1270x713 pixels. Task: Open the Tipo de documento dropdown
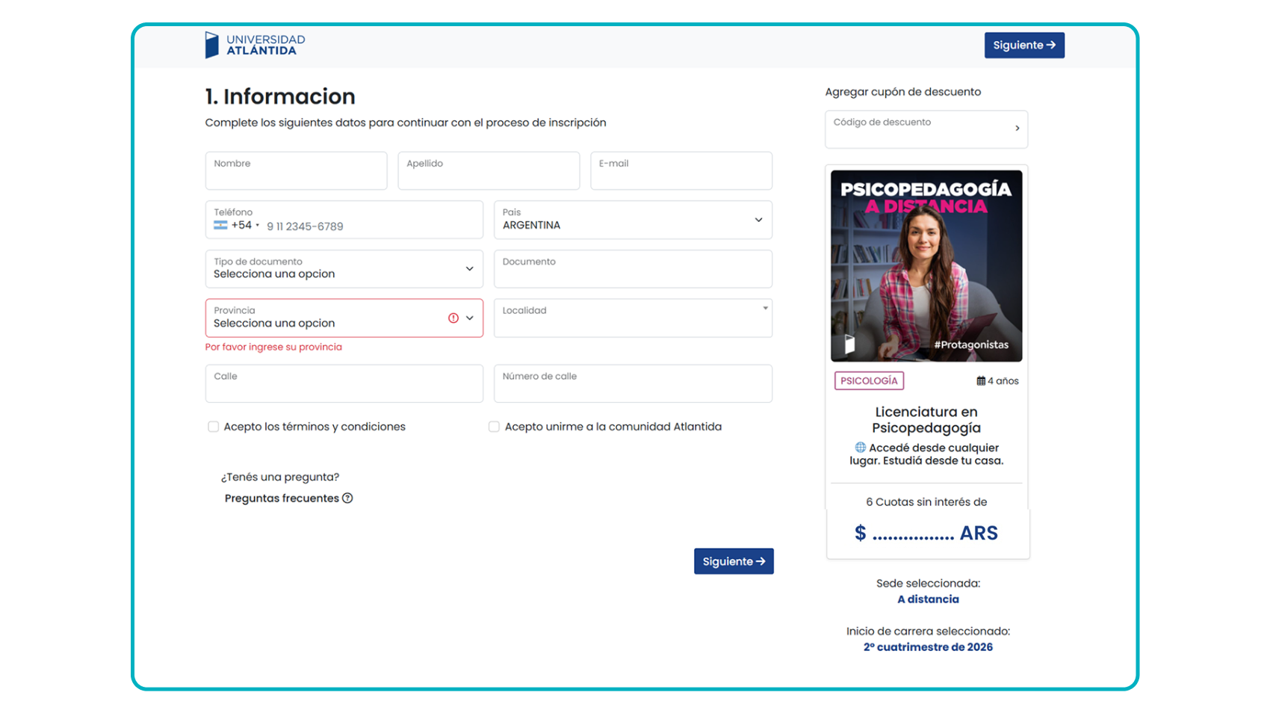pyautogui.click(x=344, y=269)
